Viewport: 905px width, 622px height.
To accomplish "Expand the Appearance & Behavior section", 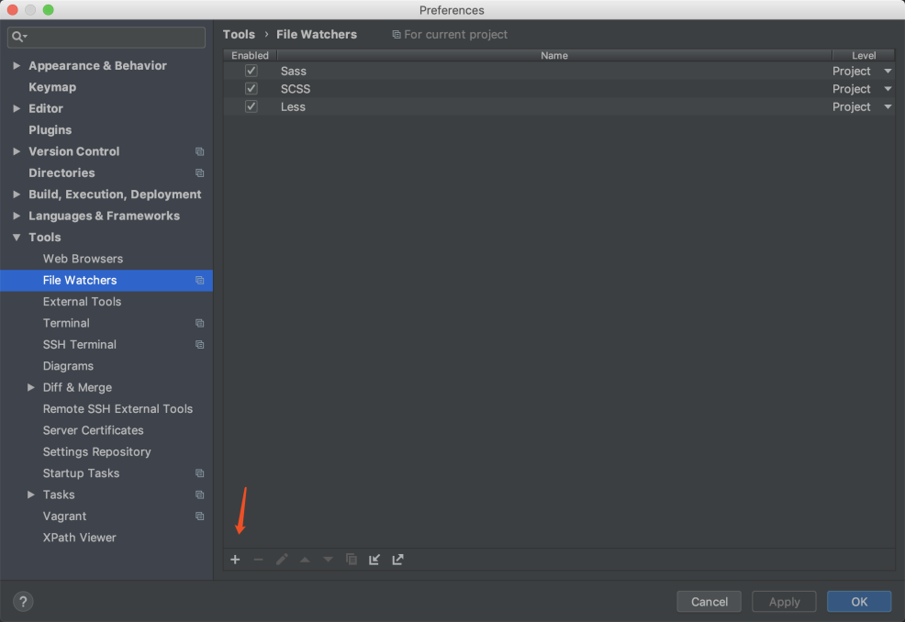I will [x=17, y=66].
